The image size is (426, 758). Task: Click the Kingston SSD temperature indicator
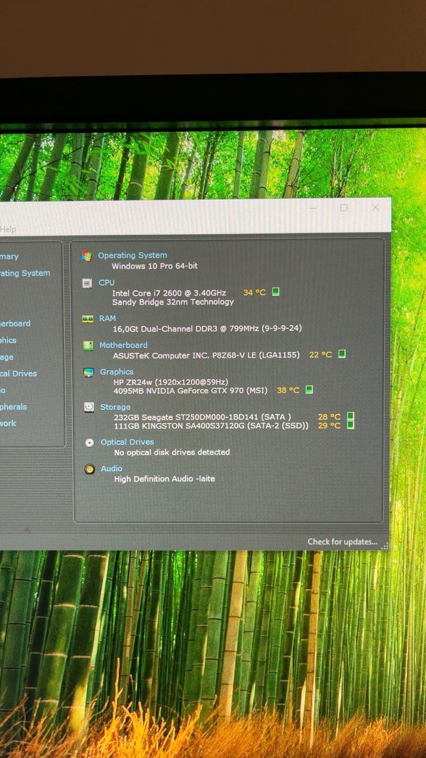[350, 424]
